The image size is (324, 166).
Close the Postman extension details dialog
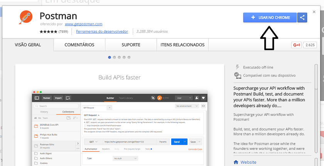tap(314, 12)
